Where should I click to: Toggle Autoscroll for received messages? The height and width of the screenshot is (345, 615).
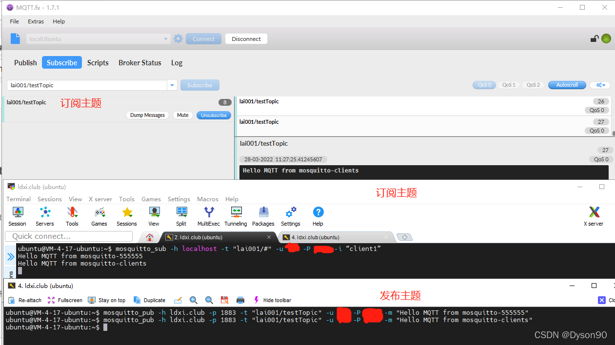coord(567,85)
